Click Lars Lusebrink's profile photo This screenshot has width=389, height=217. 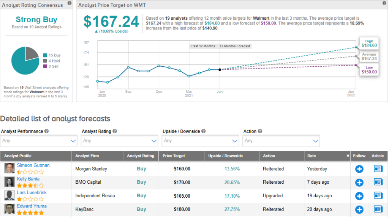9,196
